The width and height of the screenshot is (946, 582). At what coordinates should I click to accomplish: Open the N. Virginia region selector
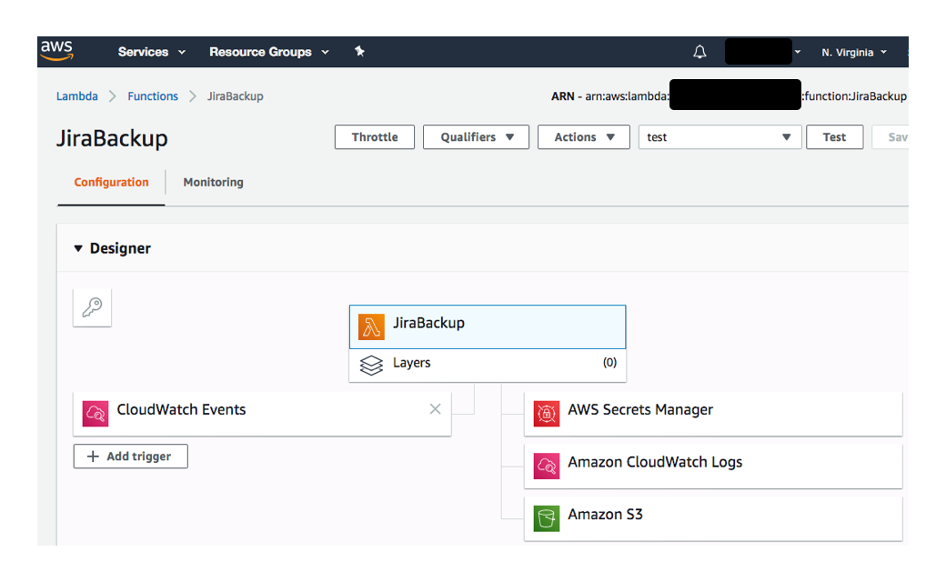pos(854,53)
